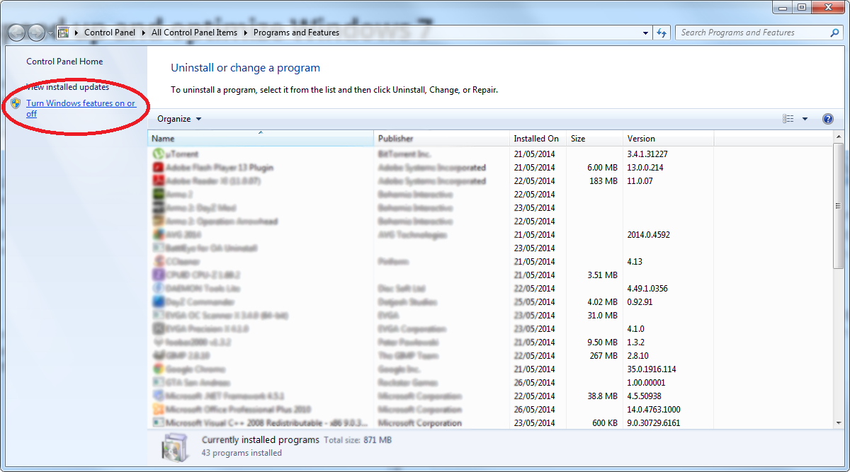Select the 25/05/2014 install date cell
The width and height of the screenshot is (850, 472).
534,302
